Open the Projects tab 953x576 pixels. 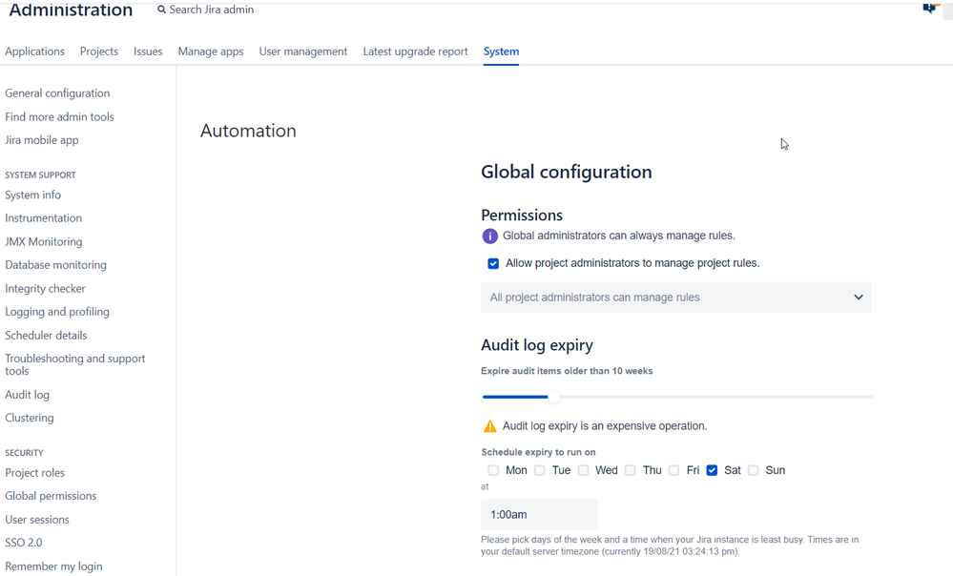99,51
